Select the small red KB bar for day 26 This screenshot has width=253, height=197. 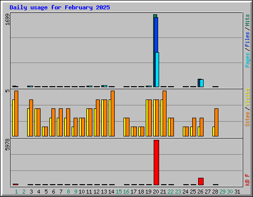pyautogui.click(x=201, y=181)
